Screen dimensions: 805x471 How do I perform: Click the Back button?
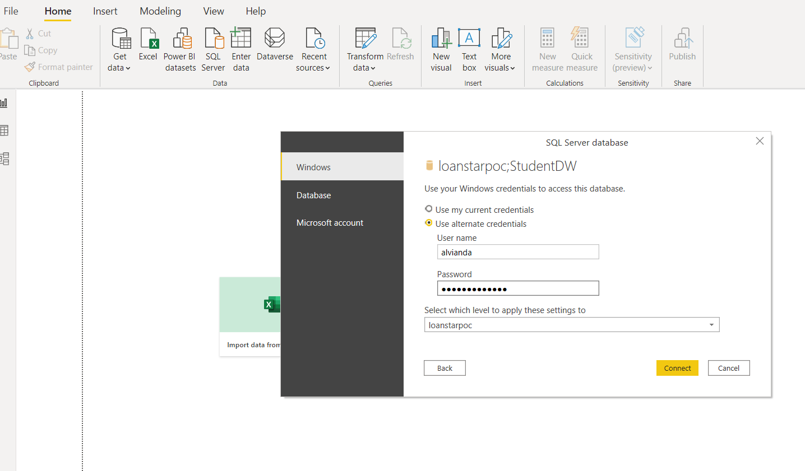pyautogui.click(x=445, y=368)
